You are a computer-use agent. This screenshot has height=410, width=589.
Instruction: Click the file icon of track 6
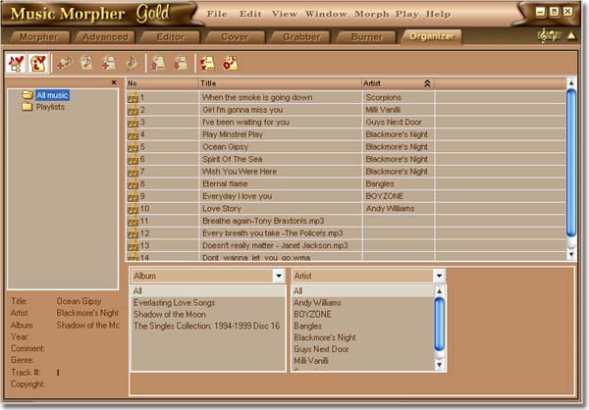(133, 160)
